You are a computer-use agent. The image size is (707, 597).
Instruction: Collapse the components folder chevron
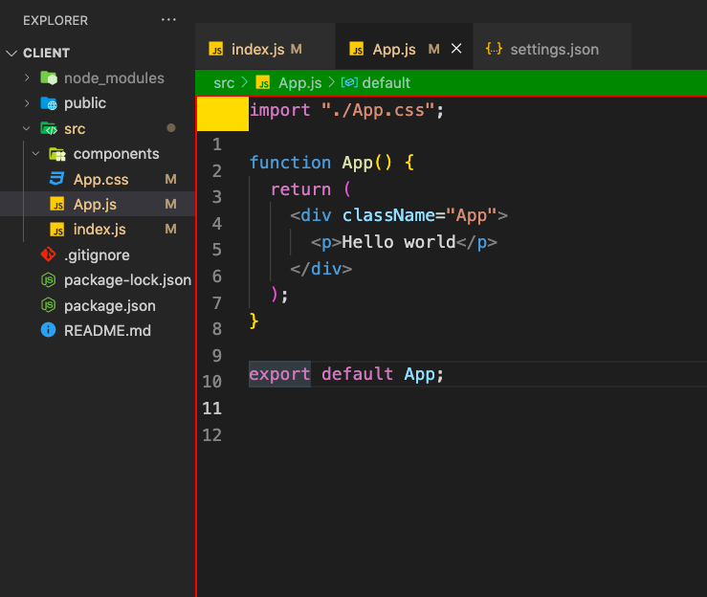pos(36,154)
